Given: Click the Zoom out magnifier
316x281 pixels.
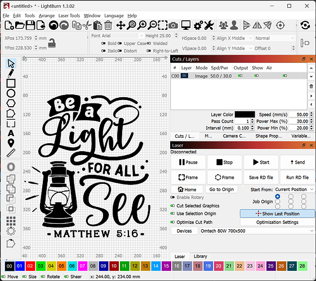Looking at the screenshot, I should click(152, 25).
